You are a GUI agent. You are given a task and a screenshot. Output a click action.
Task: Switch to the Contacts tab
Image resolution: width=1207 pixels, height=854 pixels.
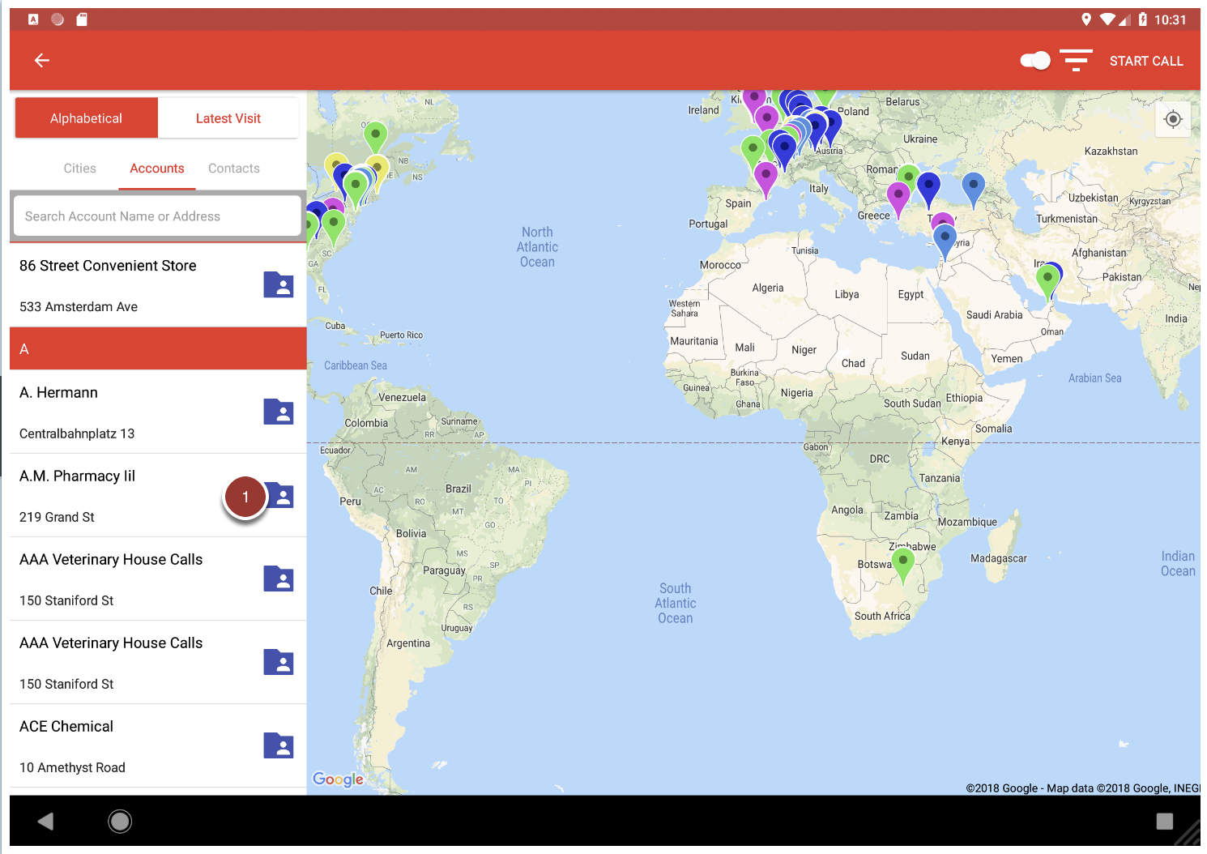point(234,169)
